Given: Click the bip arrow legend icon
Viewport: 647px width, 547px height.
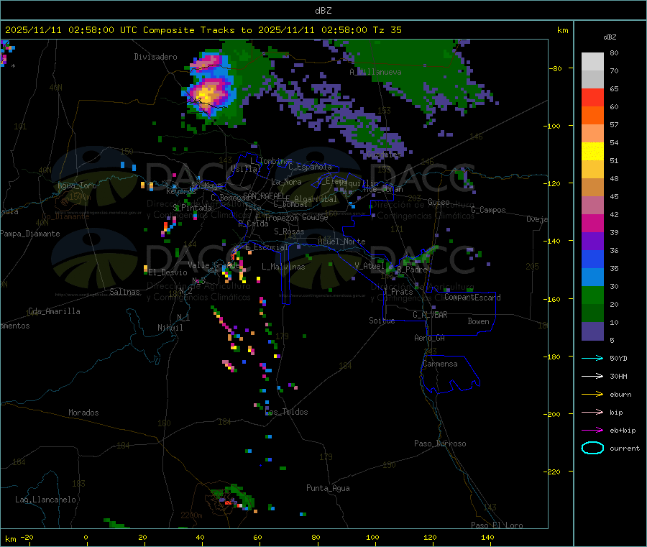Looking at the screenshot, I should 592,412.
